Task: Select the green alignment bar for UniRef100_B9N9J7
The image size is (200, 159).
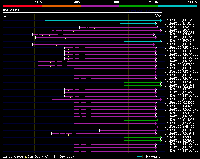Action: tap(143, 141)
